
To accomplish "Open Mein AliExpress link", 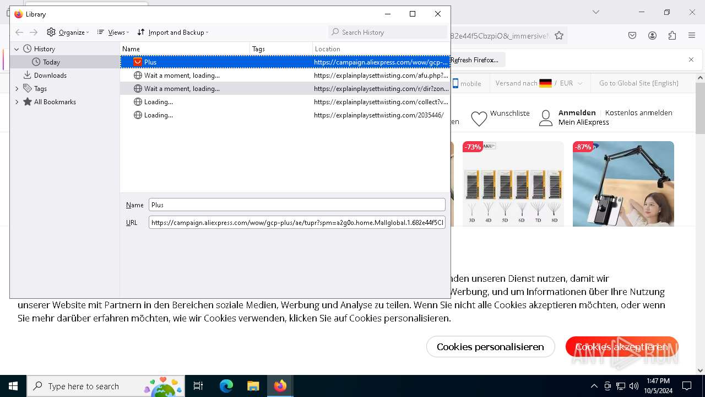I will [584, 122].
